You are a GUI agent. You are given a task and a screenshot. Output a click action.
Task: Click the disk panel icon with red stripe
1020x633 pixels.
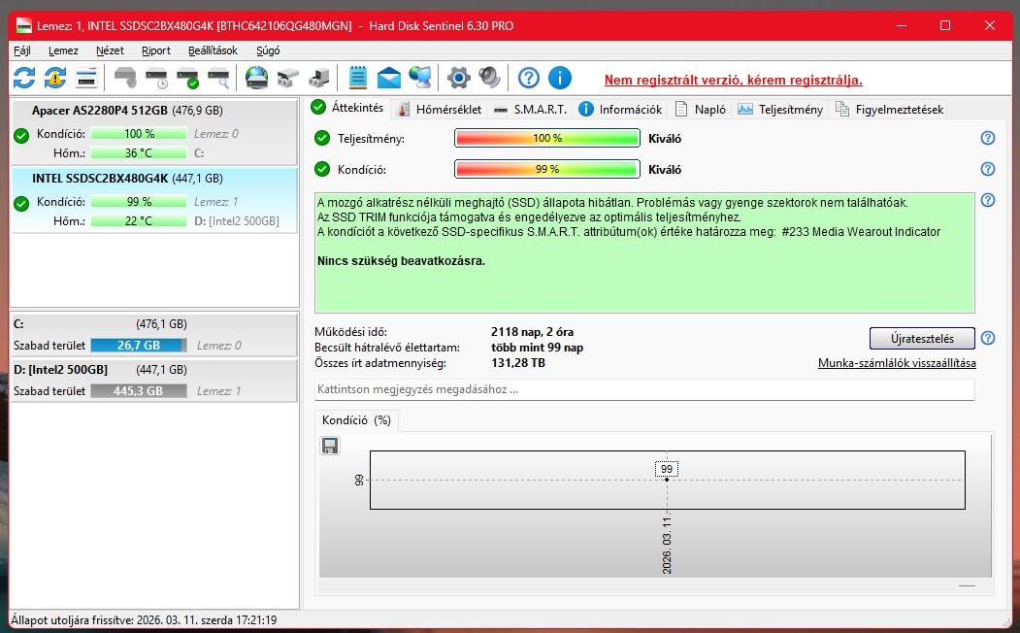click(85, 78)
